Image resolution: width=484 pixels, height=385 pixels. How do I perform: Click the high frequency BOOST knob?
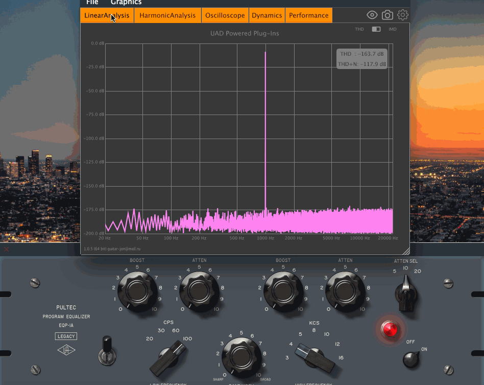[283, 291]
